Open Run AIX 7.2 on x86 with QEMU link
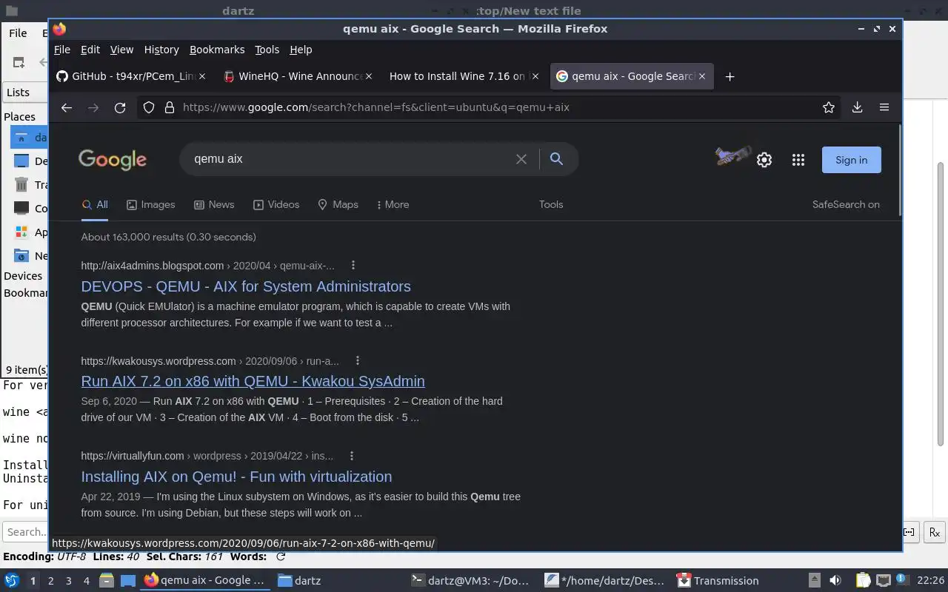 pyautogui.click(x=253, y=381)
